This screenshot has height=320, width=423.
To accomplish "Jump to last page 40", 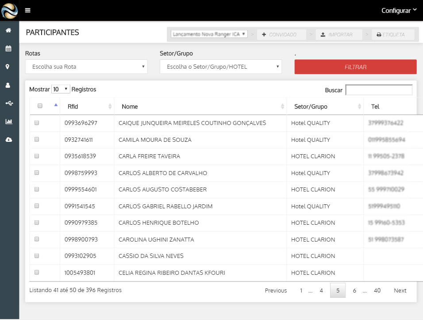I will [377, 291].
